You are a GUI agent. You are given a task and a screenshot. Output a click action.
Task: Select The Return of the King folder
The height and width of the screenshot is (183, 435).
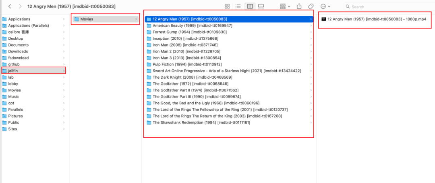(229, 116)
